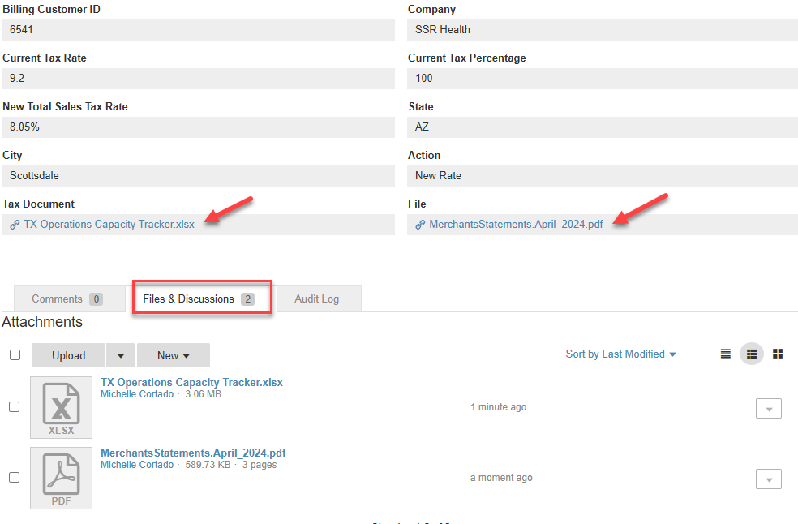
Task: Click the Upload button
Action: click(x=68, y=355)
